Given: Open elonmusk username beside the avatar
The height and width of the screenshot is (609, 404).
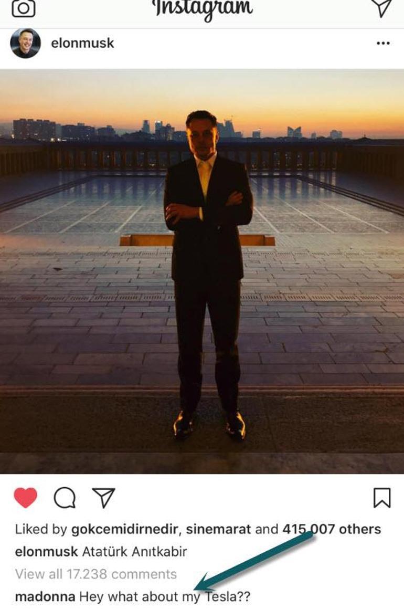Looking at the screenshot, I should click(82, 43).
